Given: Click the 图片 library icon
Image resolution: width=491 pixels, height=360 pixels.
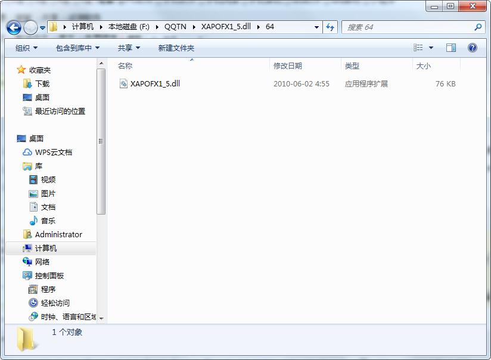Looking at the screenshot, I should (33, 194).
